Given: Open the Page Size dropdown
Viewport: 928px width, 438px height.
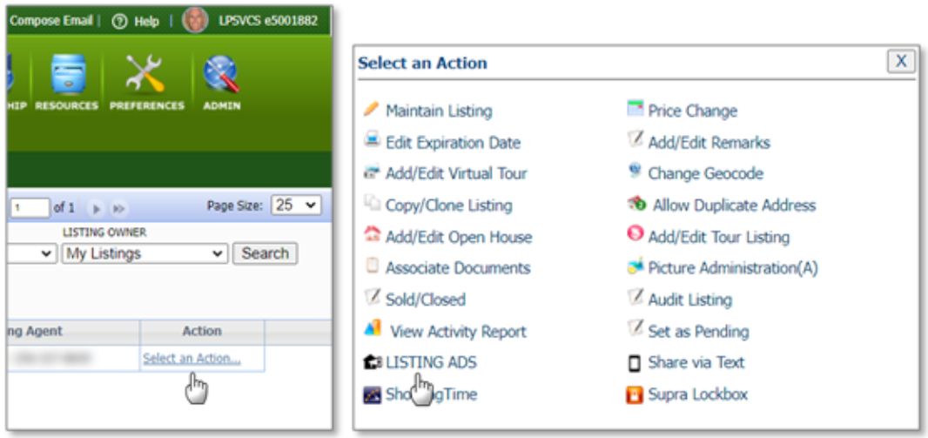Looking at the screenshot, I should [x=296, y=206].
